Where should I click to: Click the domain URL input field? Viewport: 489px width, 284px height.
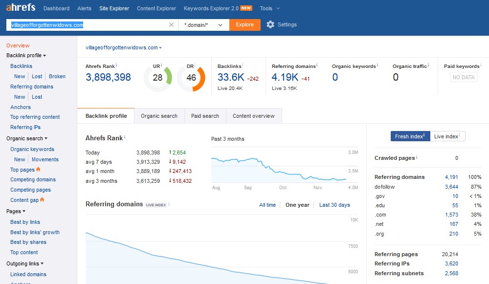coord(88,25)
